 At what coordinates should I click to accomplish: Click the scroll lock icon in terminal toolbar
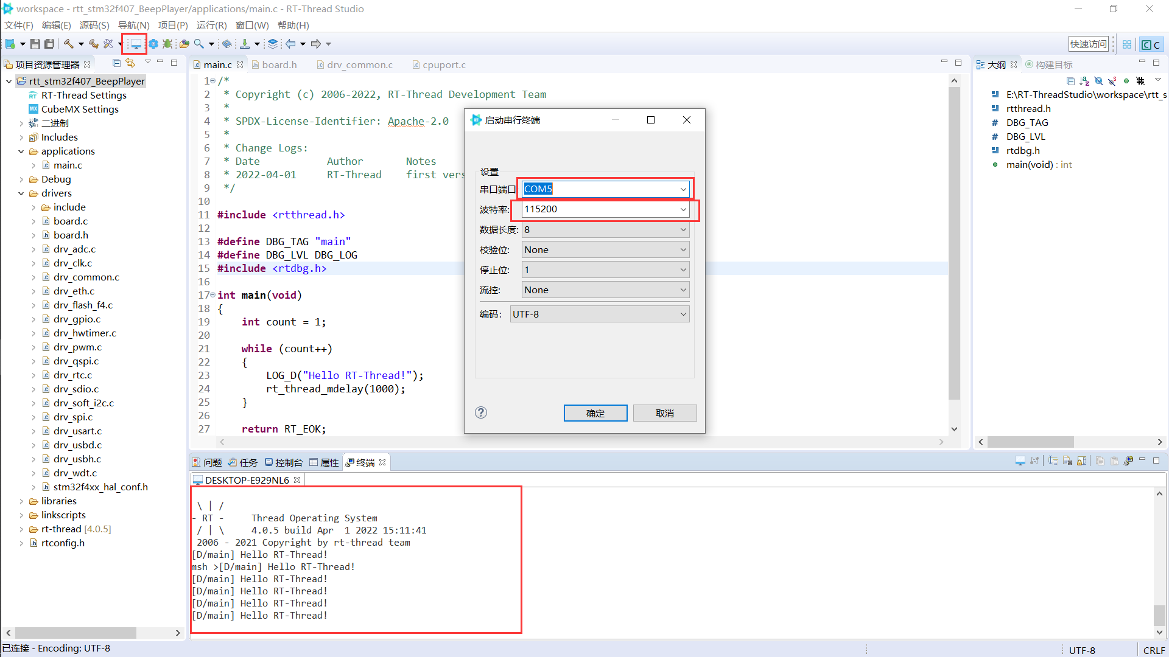point(1081,461)
